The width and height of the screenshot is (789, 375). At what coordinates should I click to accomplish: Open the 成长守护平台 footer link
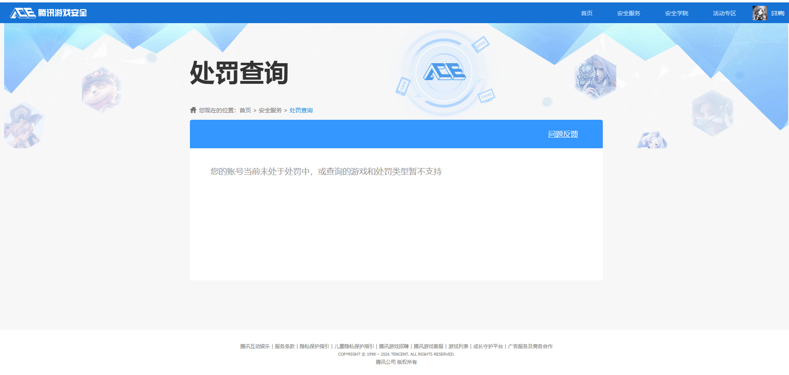[488, 347]
